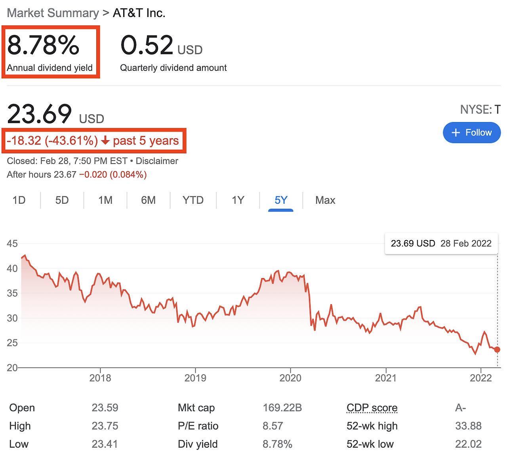507x456 pixels.
Task: Click the Open value 23.59
Action: click(x=105, y=408)
